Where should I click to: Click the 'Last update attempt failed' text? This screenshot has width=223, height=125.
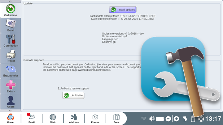click(x=123, y=16)
